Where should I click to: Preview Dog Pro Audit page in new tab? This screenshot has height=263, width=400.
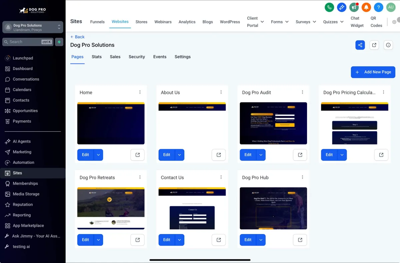(x=300, y=155)
